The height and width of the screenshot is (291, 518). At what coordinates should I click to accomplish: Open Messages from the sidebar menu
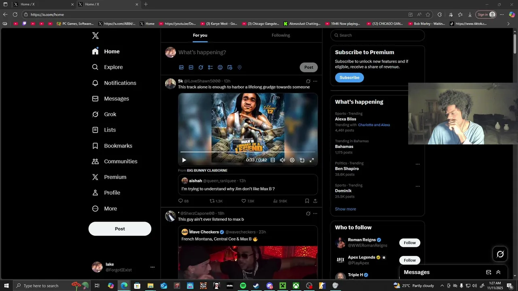point(110,99)
